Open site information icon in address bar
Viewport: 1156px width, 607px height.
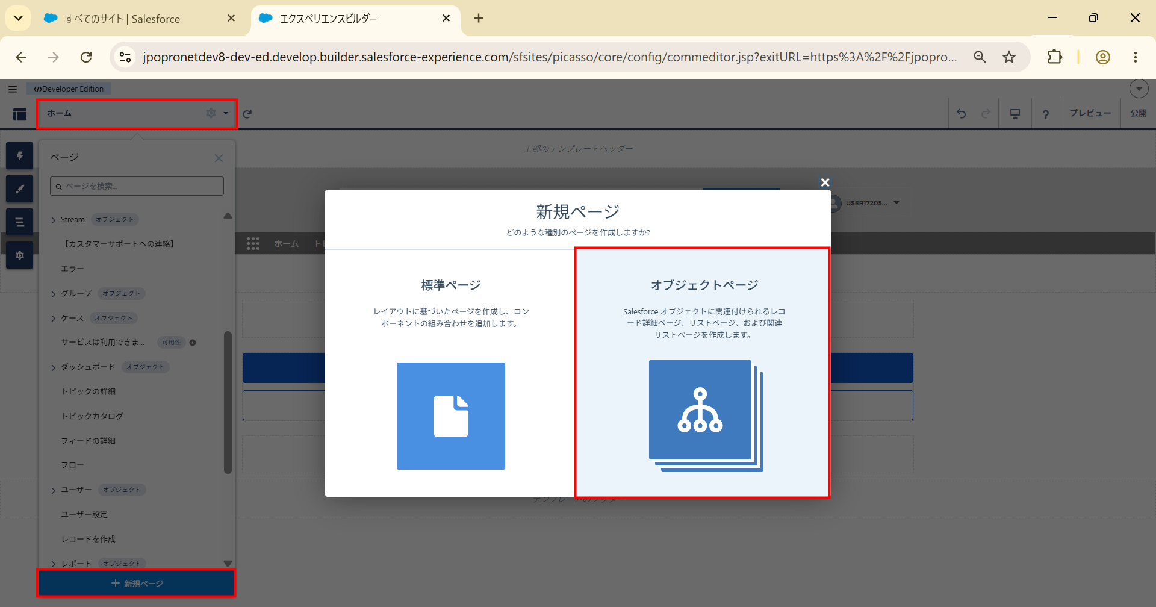pyautogui.click(x=125, y=57)
